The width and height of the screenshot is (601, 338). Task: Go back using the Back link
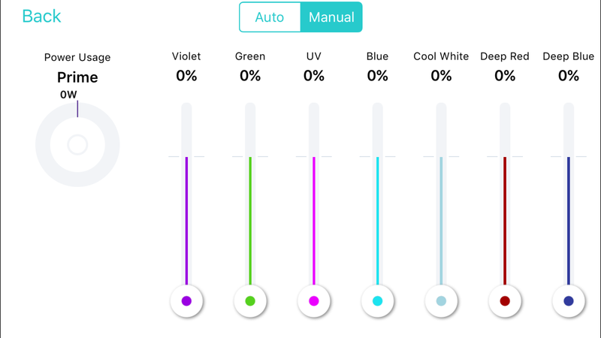pos(41,16)
